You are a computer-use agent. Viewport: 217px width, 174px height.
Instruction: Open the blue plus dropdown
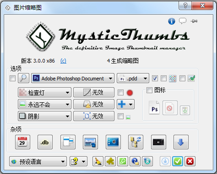(x=125, y=104)
